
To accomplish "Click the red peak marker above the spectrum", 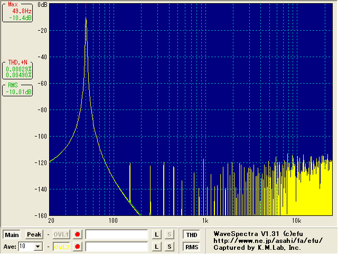I will point(86,6).
